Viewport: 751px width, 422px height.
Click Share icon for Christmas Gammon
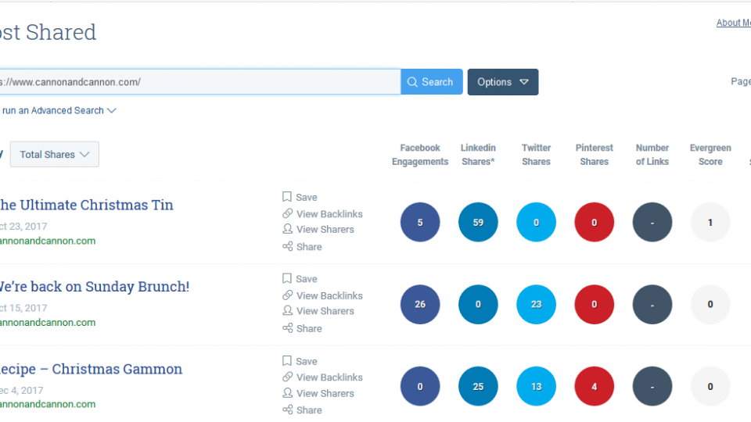(287, 409)
